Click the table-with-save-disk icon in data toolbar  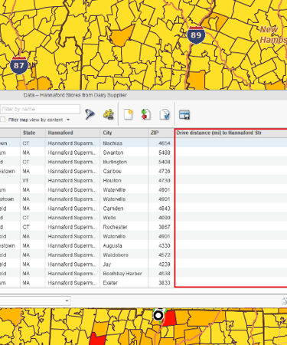click(x=184, y=114)
